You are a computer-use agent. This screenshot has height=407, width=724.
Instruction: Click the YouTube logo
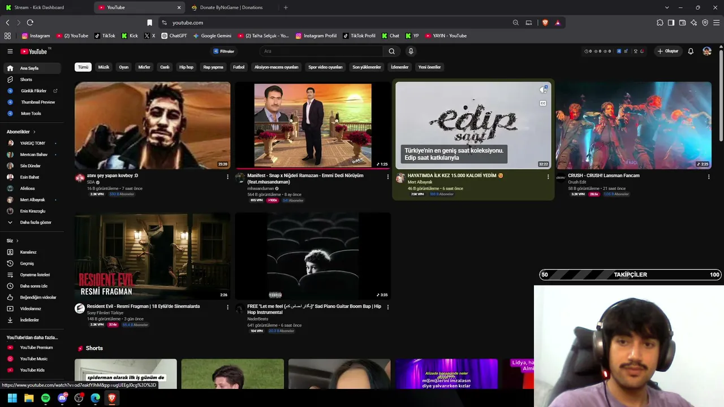click(34, 51)
